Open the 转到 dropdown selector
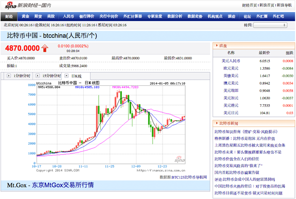Viewport: 296px width, 199px height. pos(270,25)
